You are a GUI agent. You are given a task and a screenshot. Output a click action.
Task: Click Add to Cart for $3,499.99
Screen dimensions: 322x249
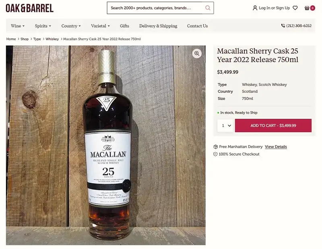click(273, 125)
